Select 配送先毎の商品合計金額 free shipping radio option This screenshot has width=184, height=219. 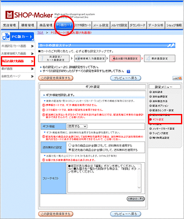[x=70, y=150]
